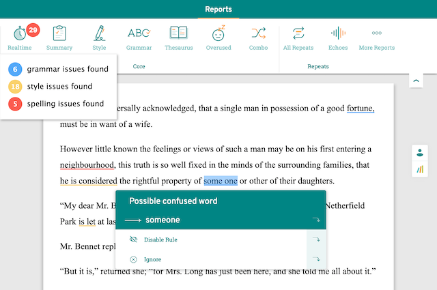Click arrow beside 'someone' suggestion

pos(316,220)
